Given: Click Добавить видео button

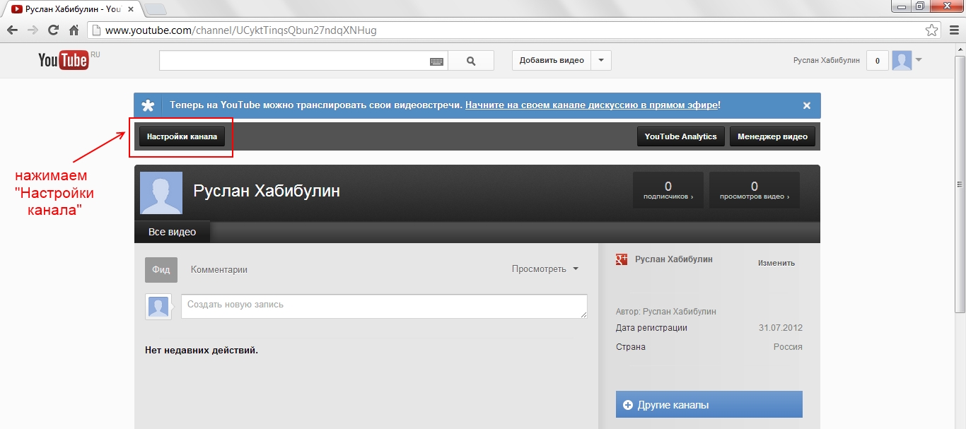Looking at the screenshot, I should tap(552, 61).
